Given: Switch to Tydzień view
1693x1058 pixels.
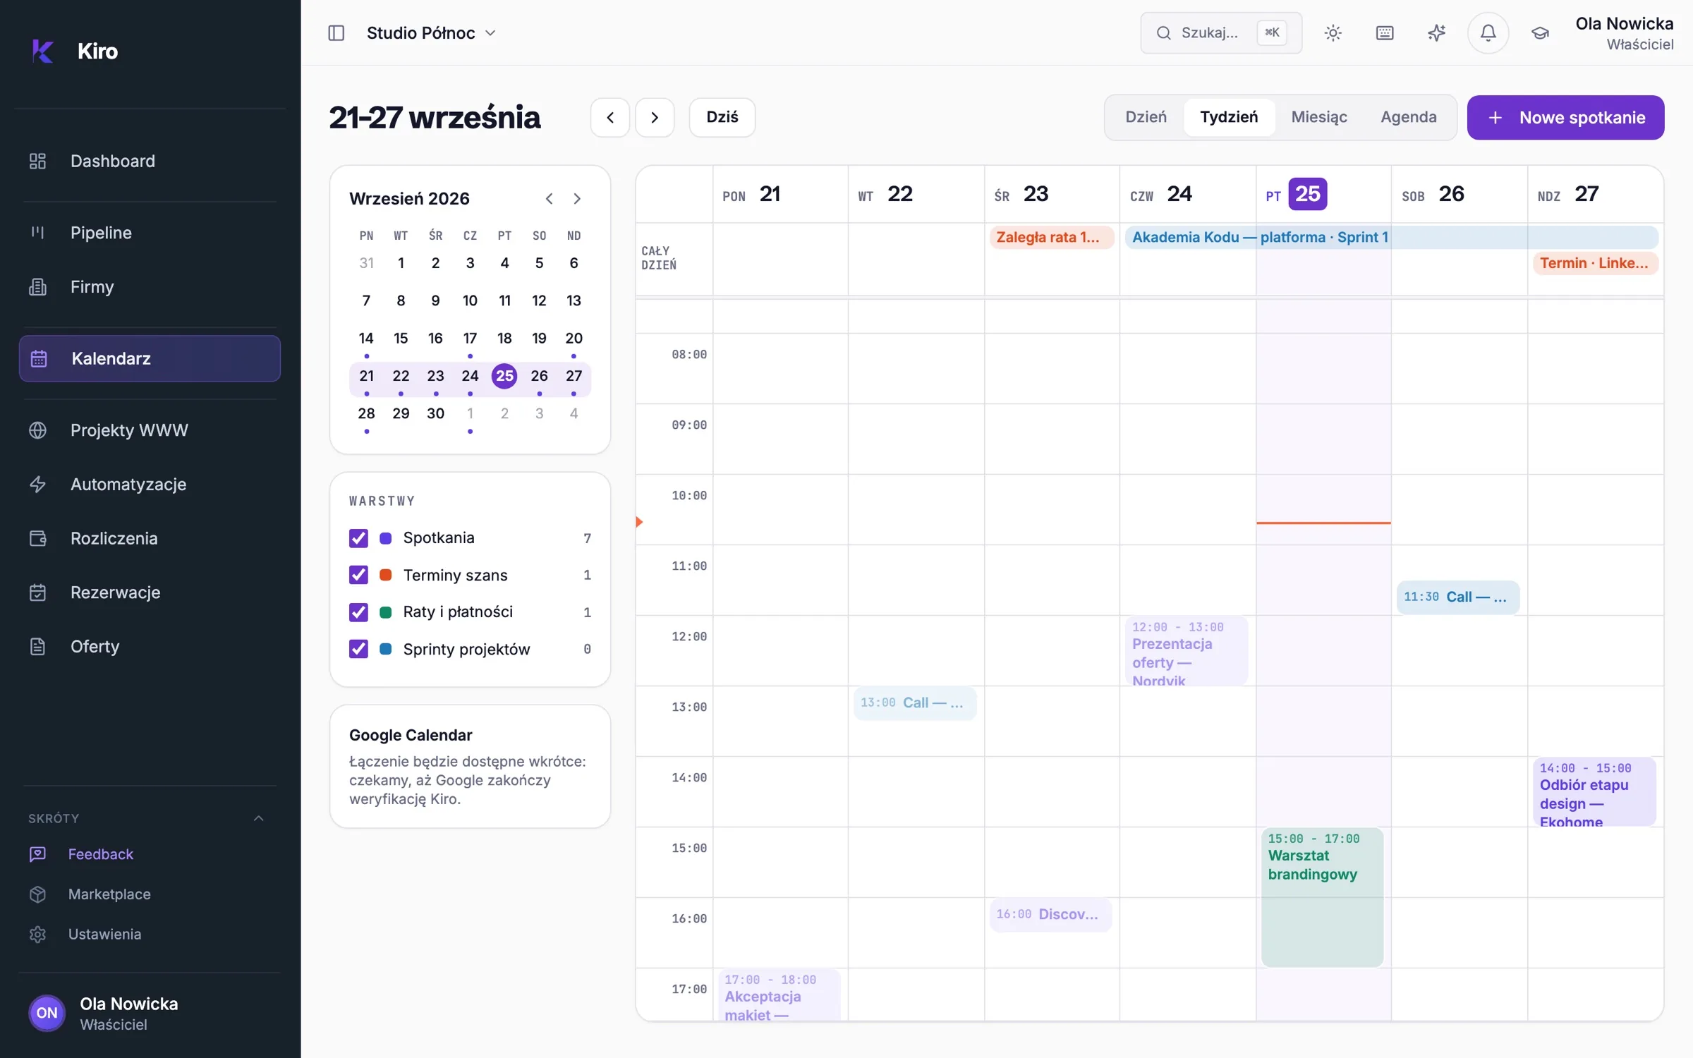Looking at the screenshot, I should 1229,117.
